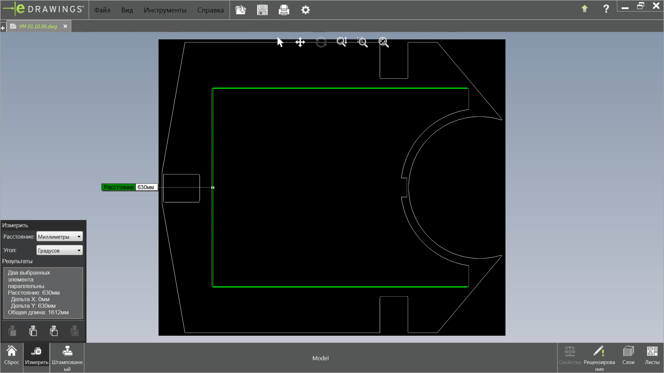Open the Инструменты menu
The width and height of the screenshot is (664, 373).
point(165,10)
